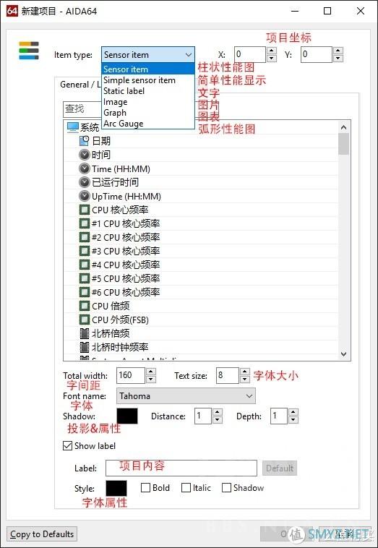Click the 系统 monitor icon
This screenshot has width=378, height=548.
[x=73, y=127]
